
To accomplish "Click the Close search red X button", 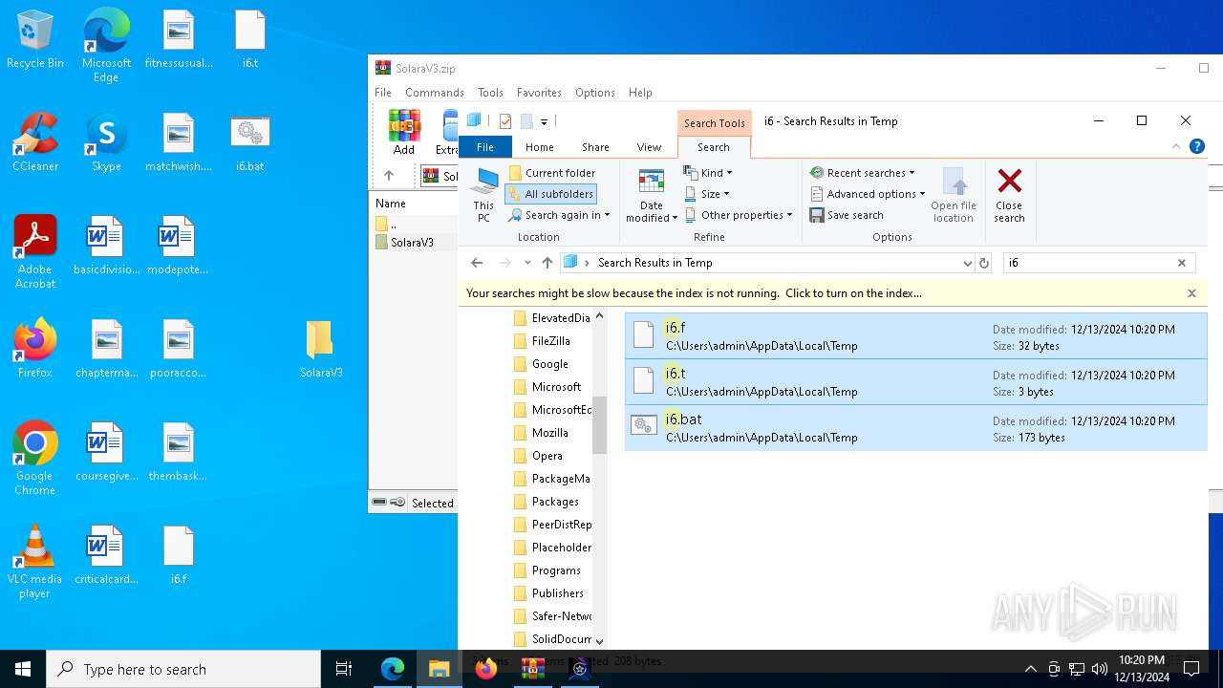I will pyautogui.click(x=1009, y=195).
